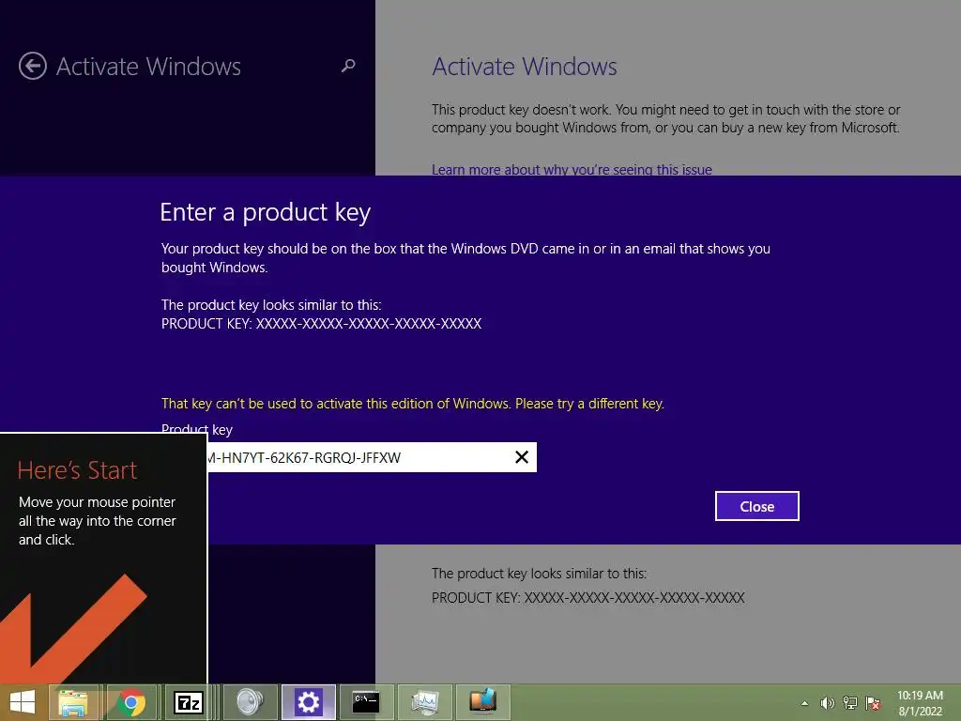Click the Windows Start button
This screenshot has width=961, height=721.
point(23,702)
